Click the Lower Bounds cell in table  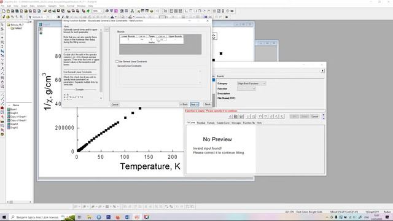128,39
